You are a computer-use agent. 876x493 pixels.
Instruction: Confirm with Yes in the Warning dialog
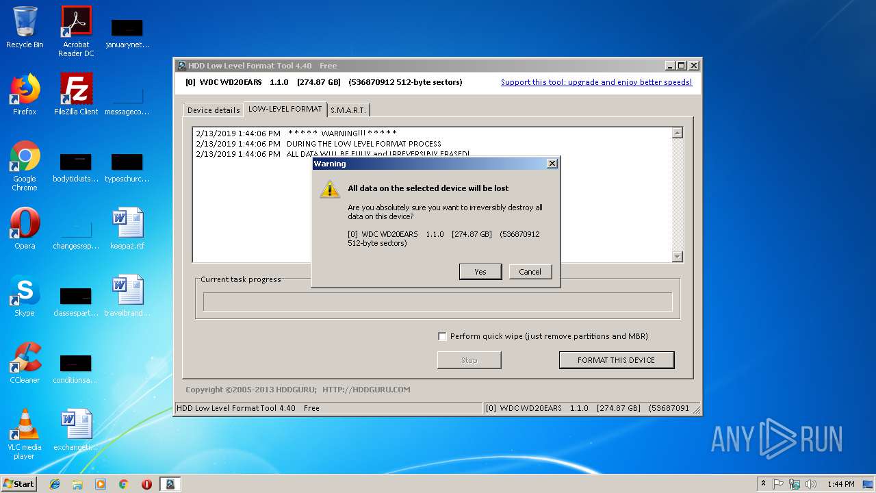coord(480,272)
